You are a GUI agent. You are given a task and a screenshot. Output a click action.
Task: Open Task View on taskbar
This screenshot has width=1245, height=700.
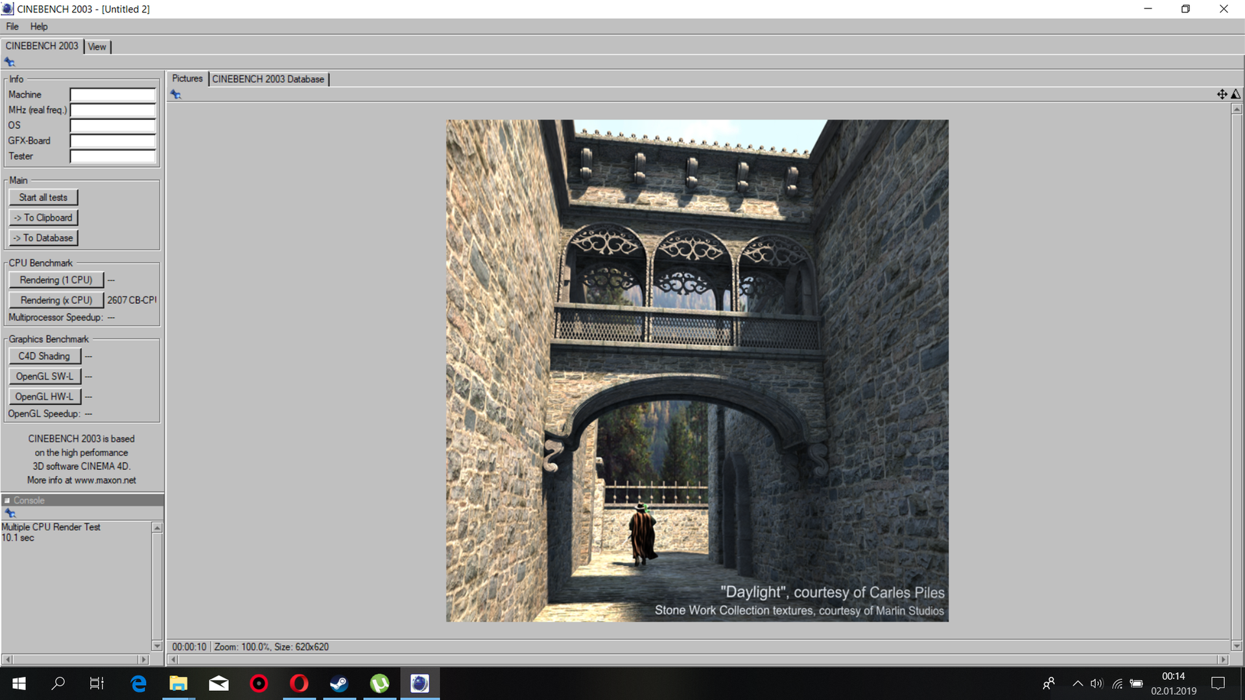click(97, 684)
